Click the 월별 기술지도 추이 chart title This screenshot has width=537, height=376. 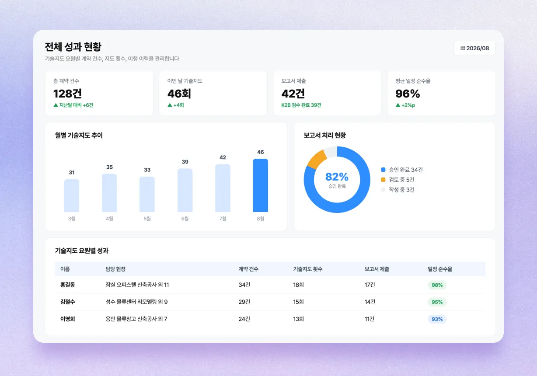pos(79,136)
